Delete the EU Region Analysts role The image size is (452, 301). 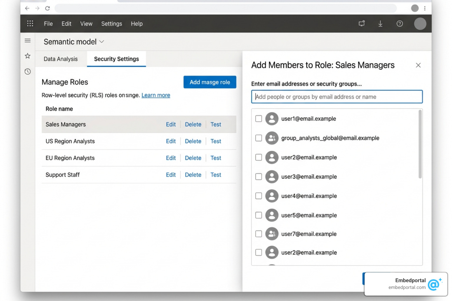(x=193, y=158)
